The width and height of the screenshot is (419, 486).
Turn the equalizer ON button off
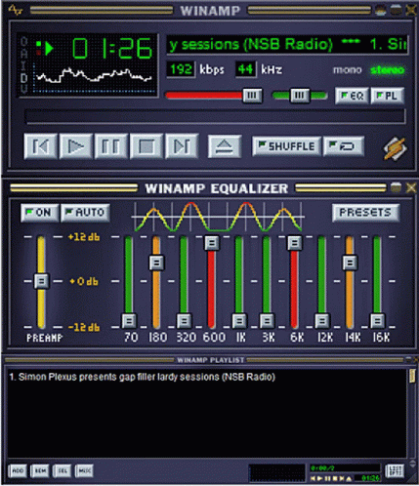pyautogui.click(x=40, y=213)
